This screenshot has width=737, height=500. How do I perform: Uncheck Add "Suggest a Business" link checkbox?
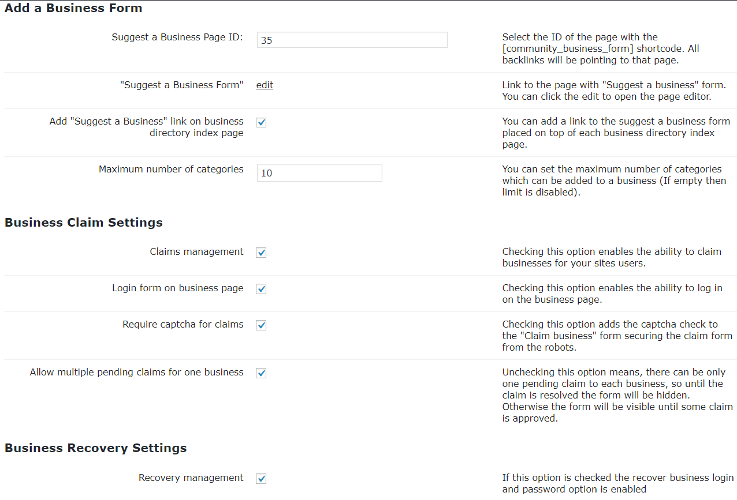click(261, 122)
